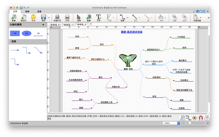Click the 快速打印 quick print icon
This screenshot has height=137, width=219.
click(57, 18)
